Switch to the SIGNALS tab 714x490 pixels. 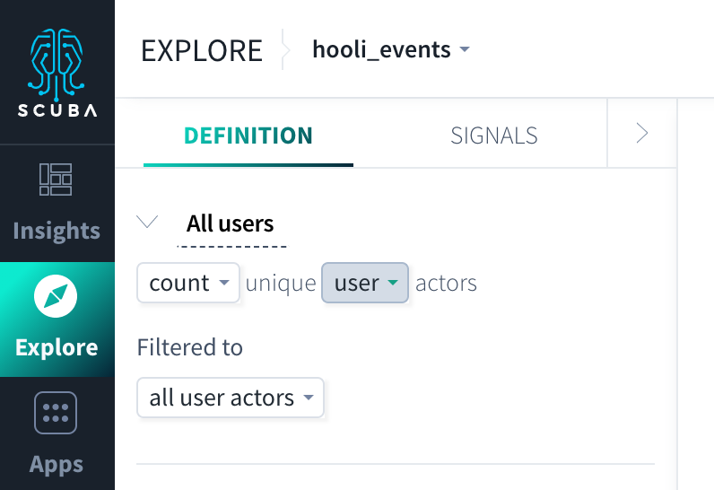click(494, 136)
